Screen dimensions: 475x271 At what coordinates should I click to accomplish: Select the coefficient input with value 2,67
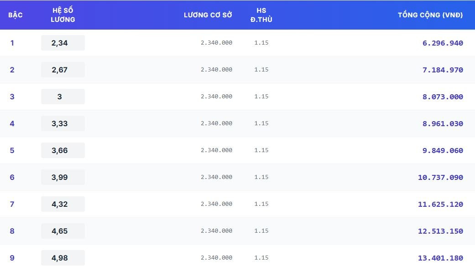pos(63,70)
